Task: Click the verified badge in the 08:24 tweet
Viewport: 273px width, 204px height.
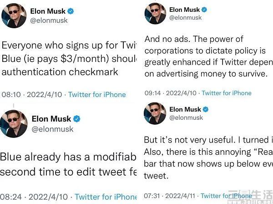Action: pyautogui.click(x=77, y=119)
